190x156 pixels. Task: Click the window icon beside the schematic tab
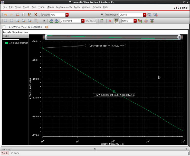pos(4,27)
